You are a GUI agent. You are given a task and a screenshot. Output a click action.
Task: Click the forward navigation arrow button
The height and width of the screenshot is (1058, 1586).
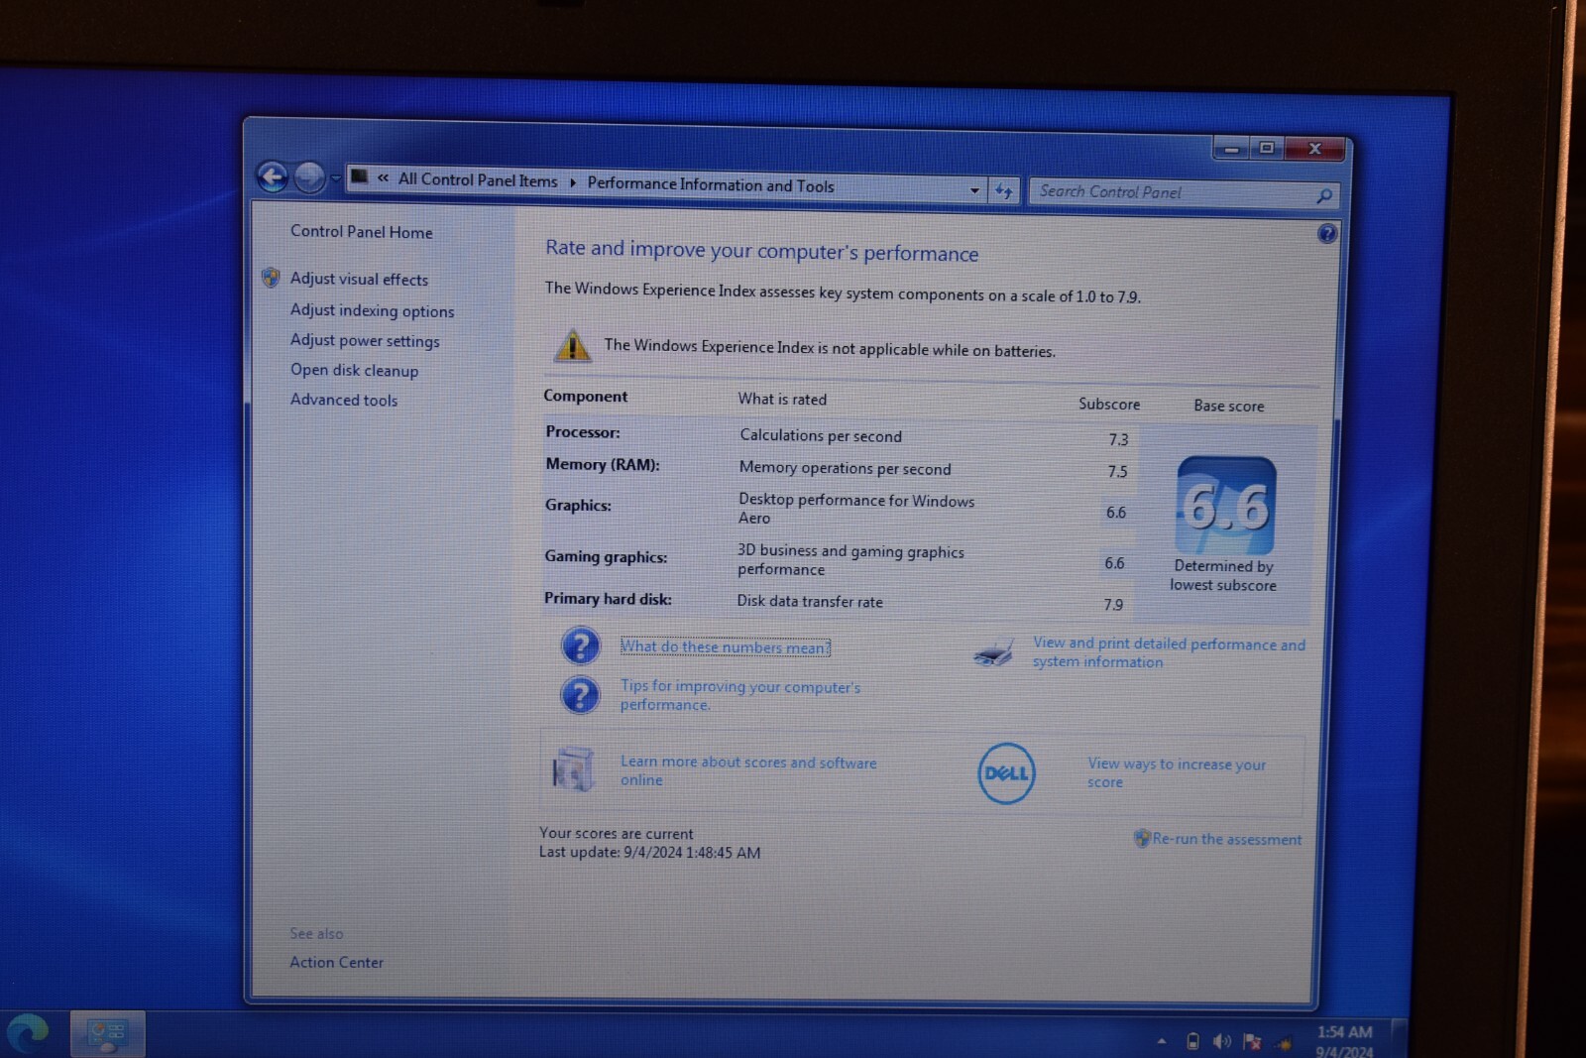click(310, 177)
